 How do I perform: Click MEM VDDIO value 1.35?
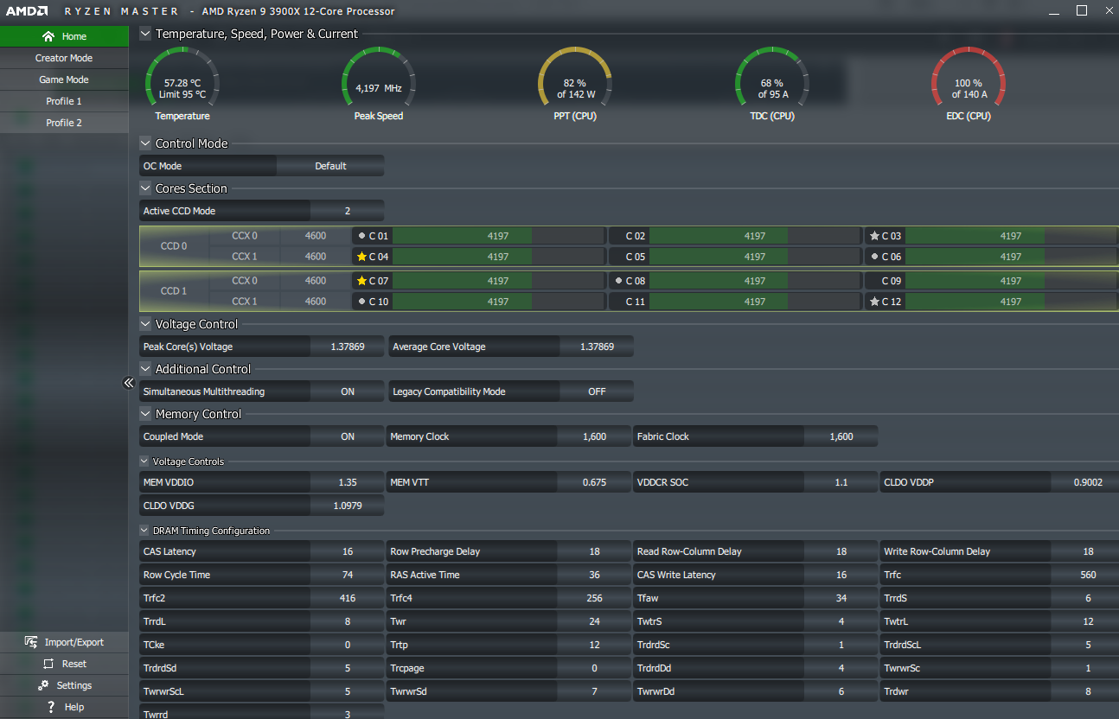point(348,482)
